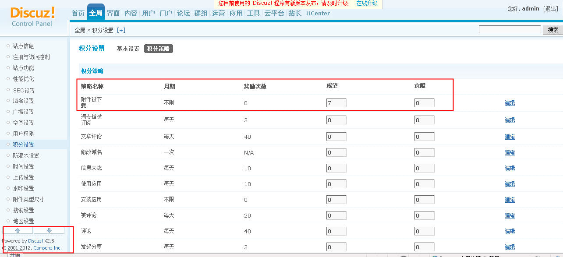
Task: Open 搜索设置 in the sidebar
Action: 23,210
